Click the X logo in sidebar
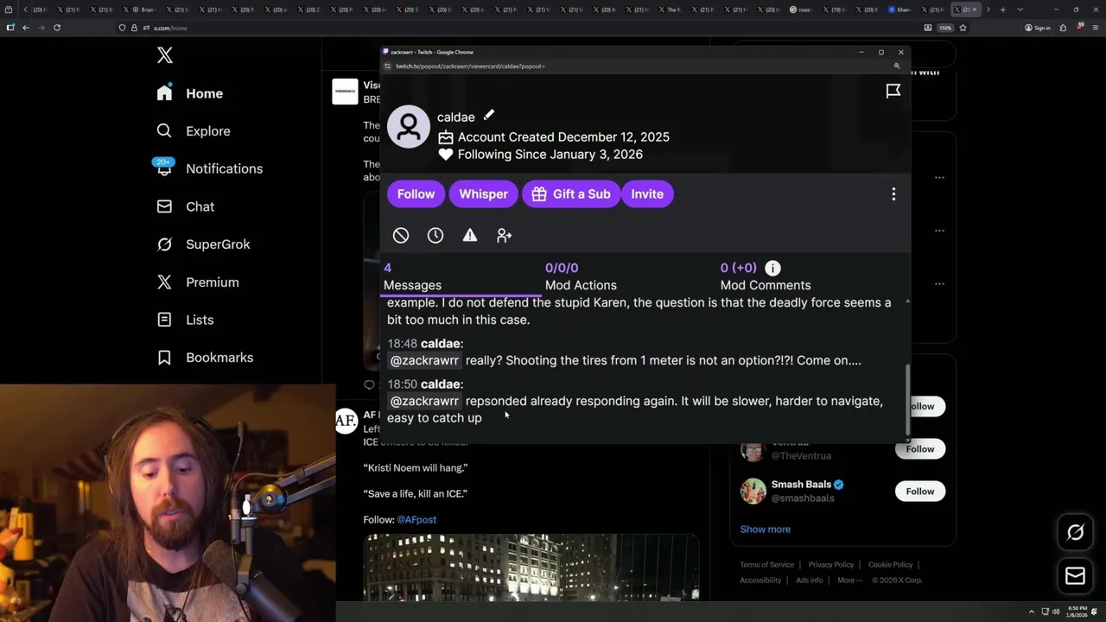The image size is (1106, 622). [x=165, y=55]
